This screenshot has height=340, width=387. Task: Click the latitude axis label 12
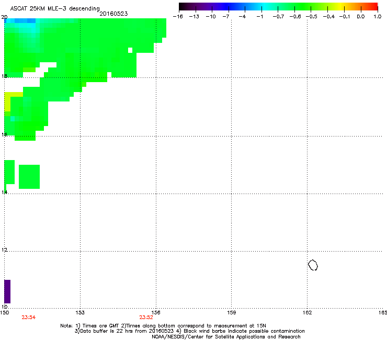4,250
